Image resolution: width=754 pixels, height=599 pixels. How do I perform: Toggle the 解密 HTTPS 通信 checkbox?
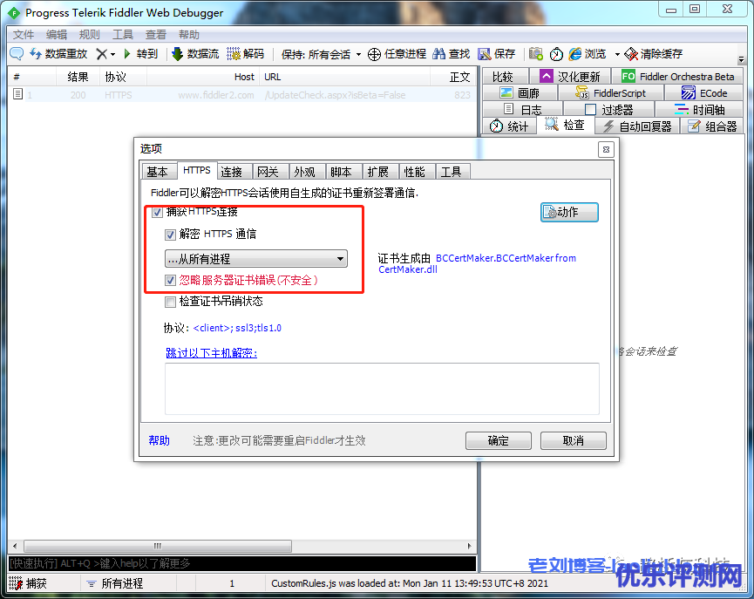[171, 235]
